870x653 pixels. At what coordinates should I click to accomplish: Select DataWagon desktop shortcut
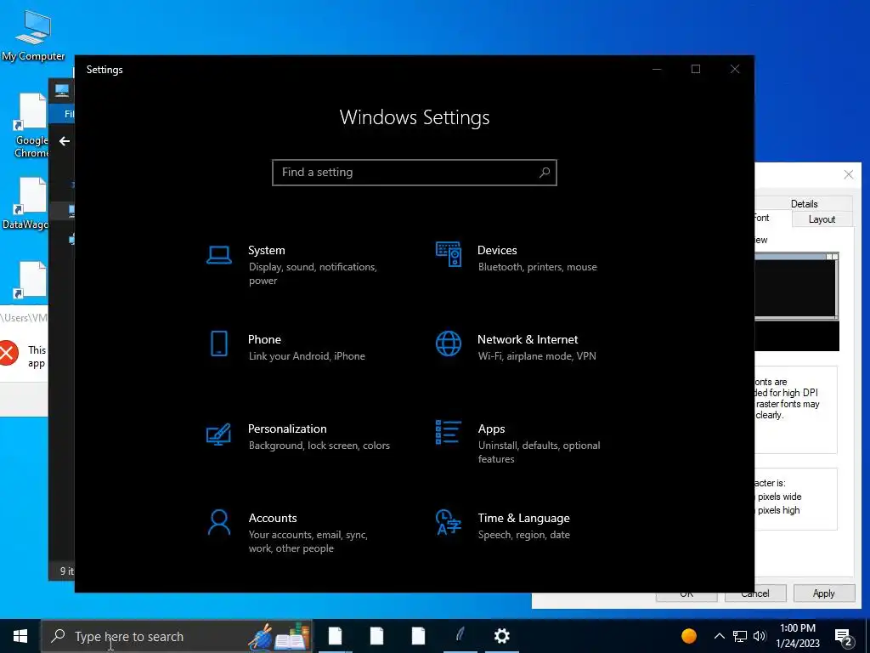pyautogui.click(x=25, y=203)
